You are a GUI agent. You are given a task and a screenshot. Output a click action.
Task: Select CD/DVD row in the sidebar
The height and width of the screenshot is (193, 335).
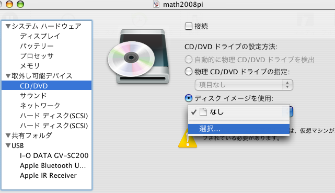[47, 86]
